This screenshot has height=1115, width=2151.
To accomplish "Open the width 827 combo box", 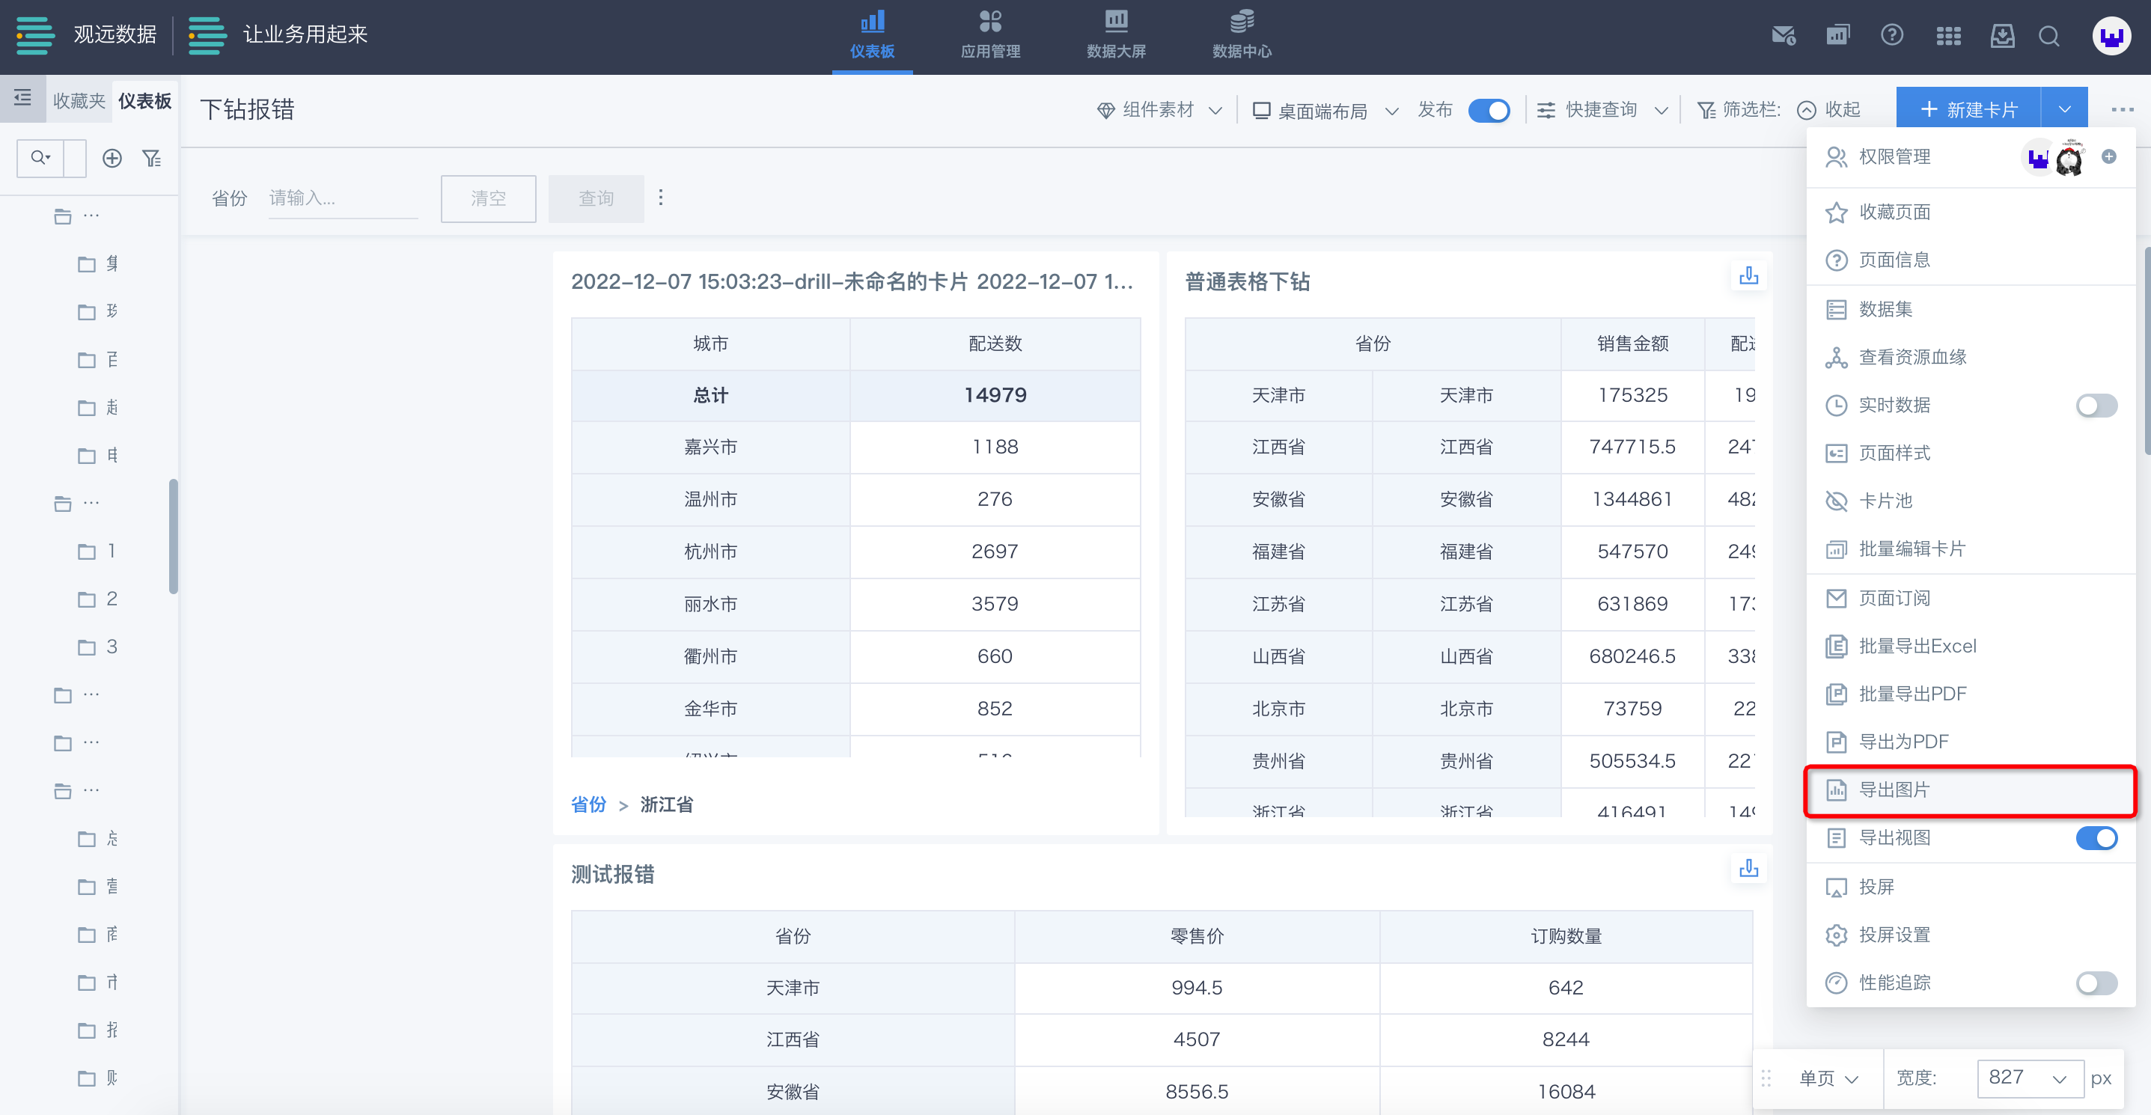I will (2029, 1078).
